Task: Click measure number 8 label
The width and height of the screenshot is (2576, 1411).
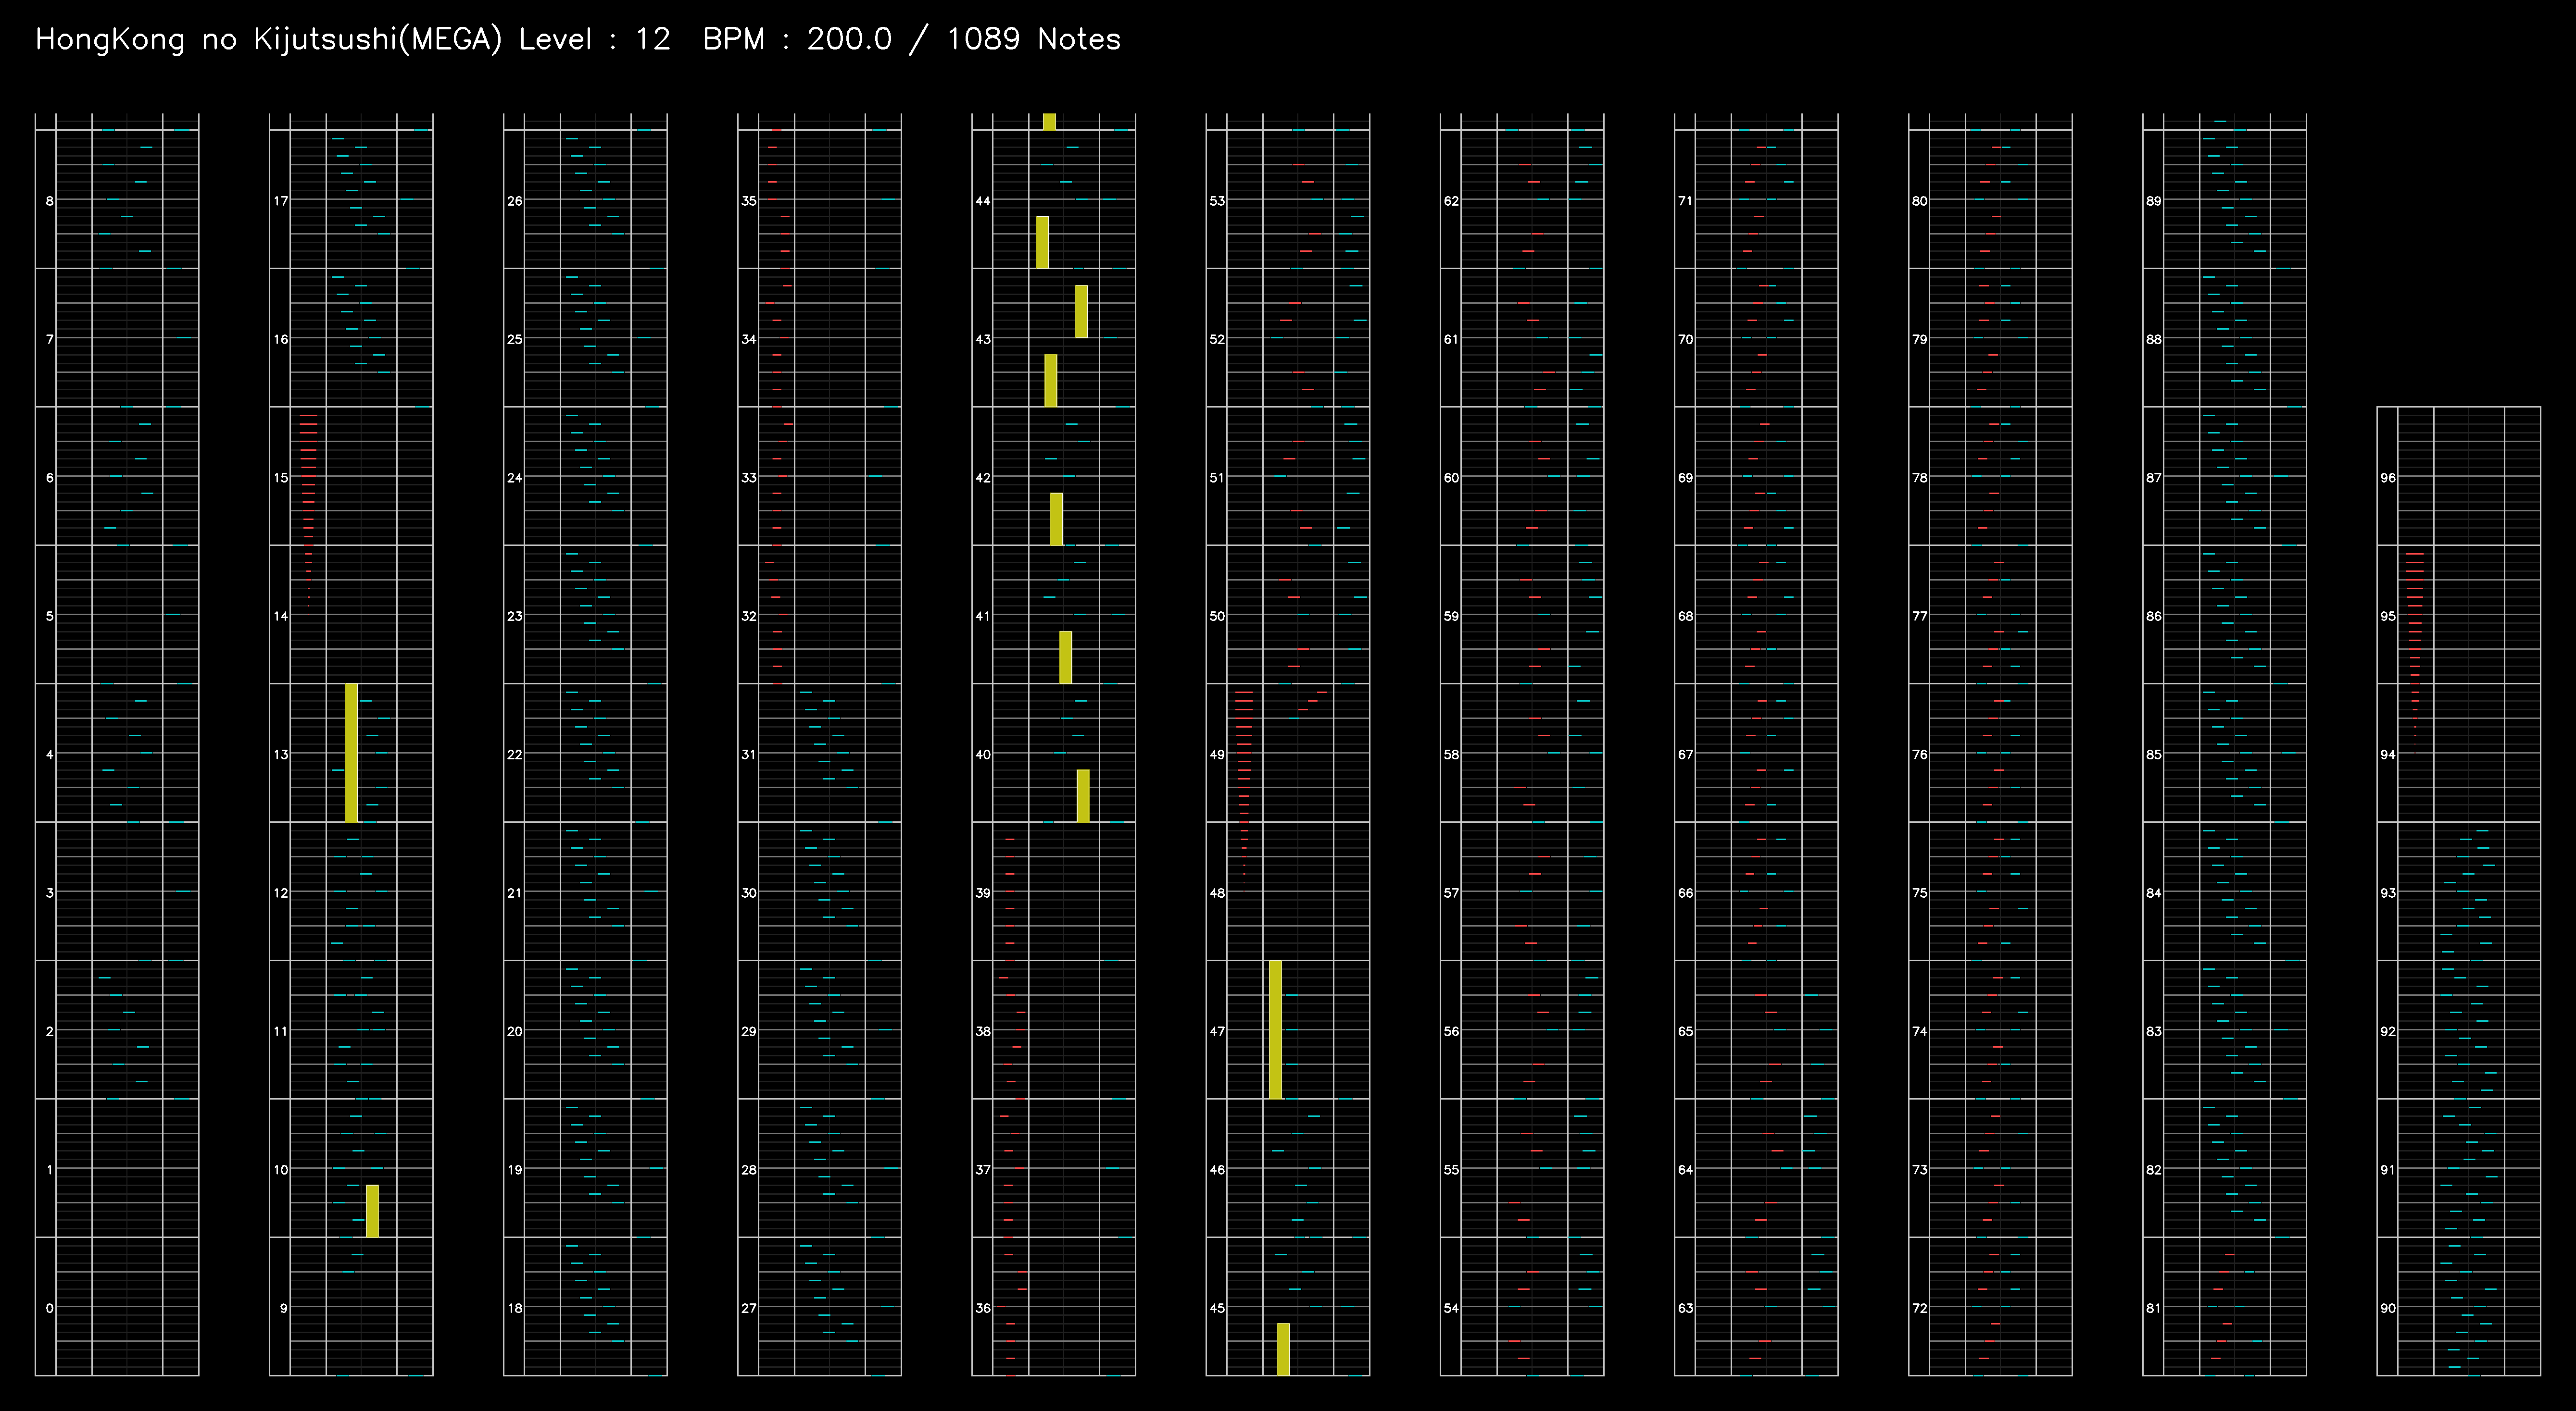Action: (x=49, y=201)
